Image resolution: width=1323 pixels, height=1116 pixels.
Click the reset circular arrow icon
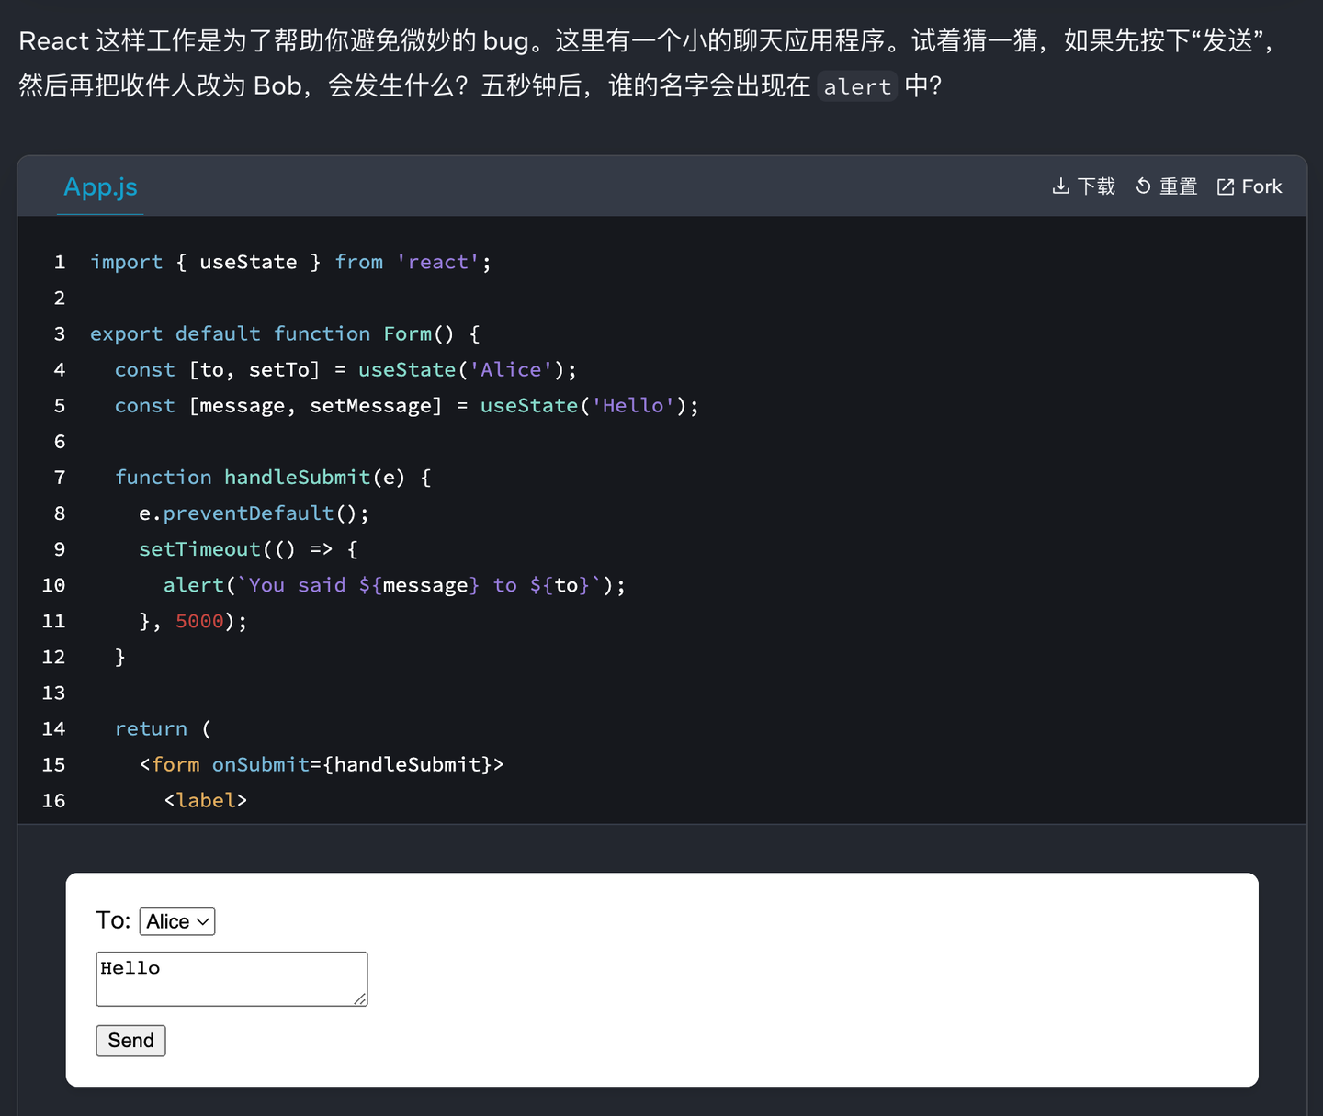[x=1143, y=186]
